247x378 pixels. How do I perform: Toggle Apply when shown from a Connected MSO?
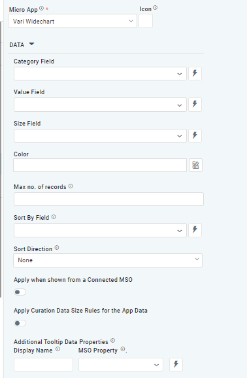coord(20,292)
